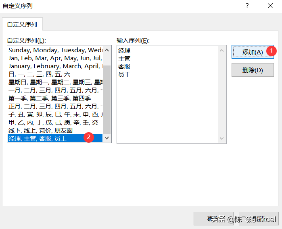The height and width of the screenshot is (229, 282).
Task: Select the 星期日, 星期一 list entry
Action: point(55,82)
